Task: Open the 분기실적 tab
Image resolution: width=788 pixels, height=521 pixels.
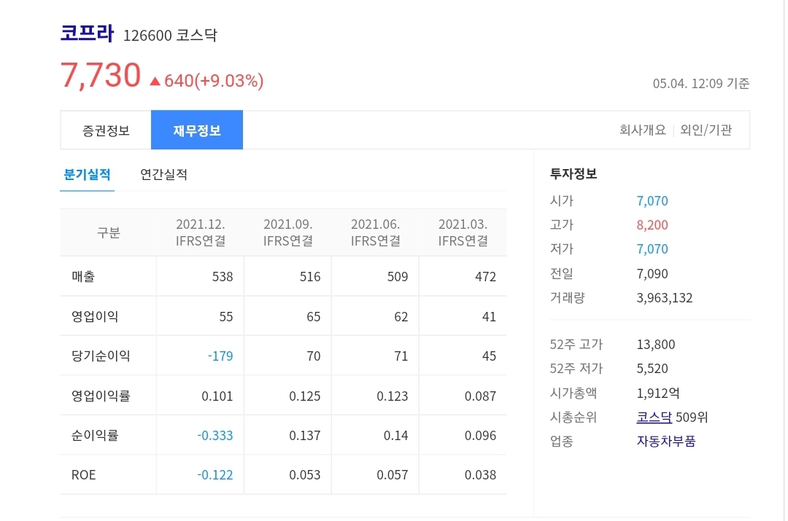Action: [88, 175]
